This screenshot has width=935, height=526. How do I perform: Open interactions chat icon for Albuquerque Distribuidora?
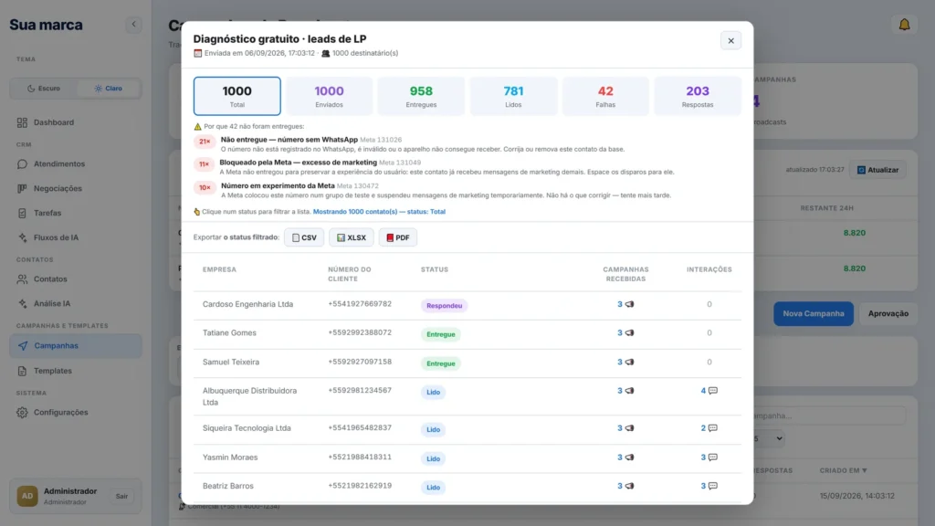tap(712, 391)
